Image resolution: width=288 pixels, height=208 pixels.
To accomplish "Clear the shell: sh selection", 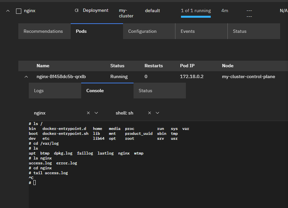I will click(x=150, y=113).
